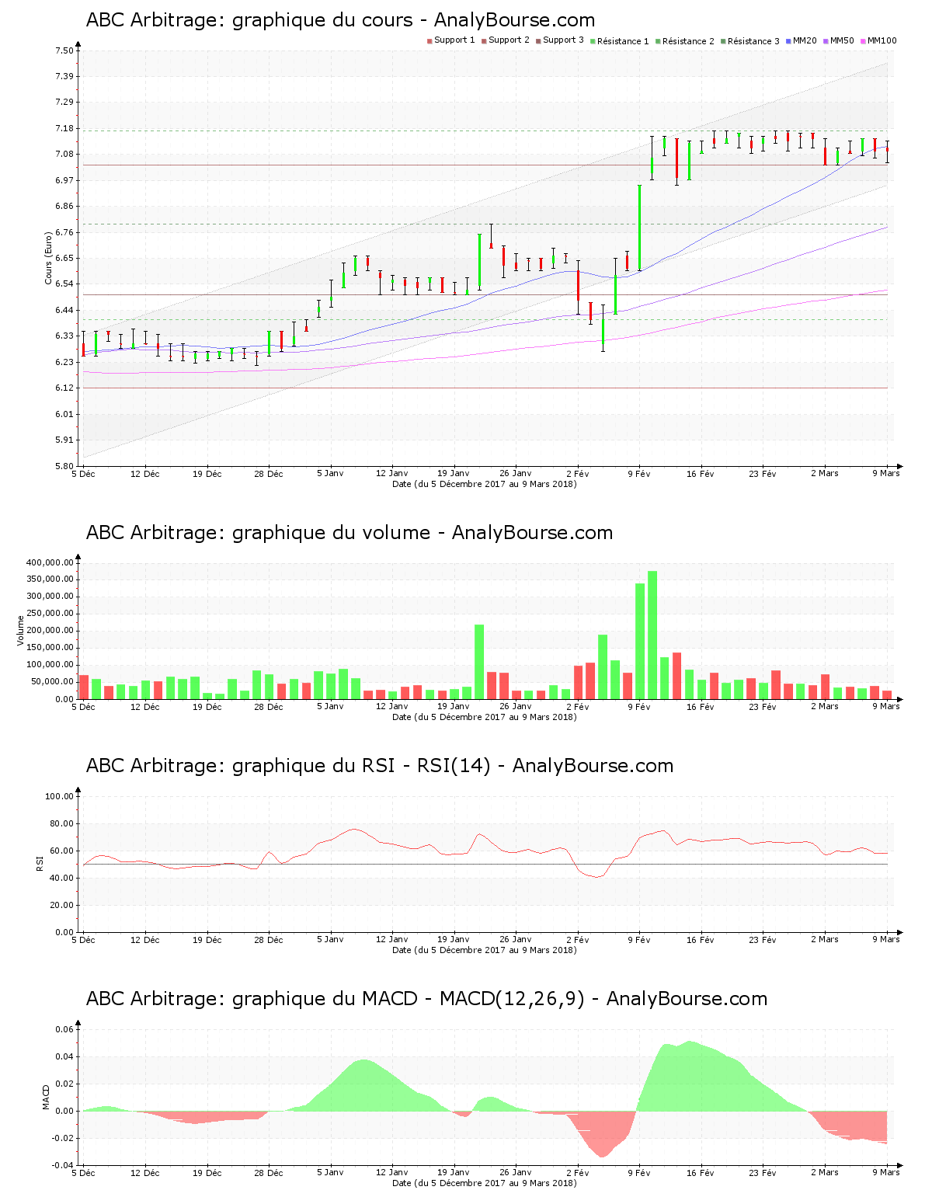Click the 'MACD' vertical axis title
Image resolution: width=932 pixels, height=1204 pixels.
tap(46, 1097)
